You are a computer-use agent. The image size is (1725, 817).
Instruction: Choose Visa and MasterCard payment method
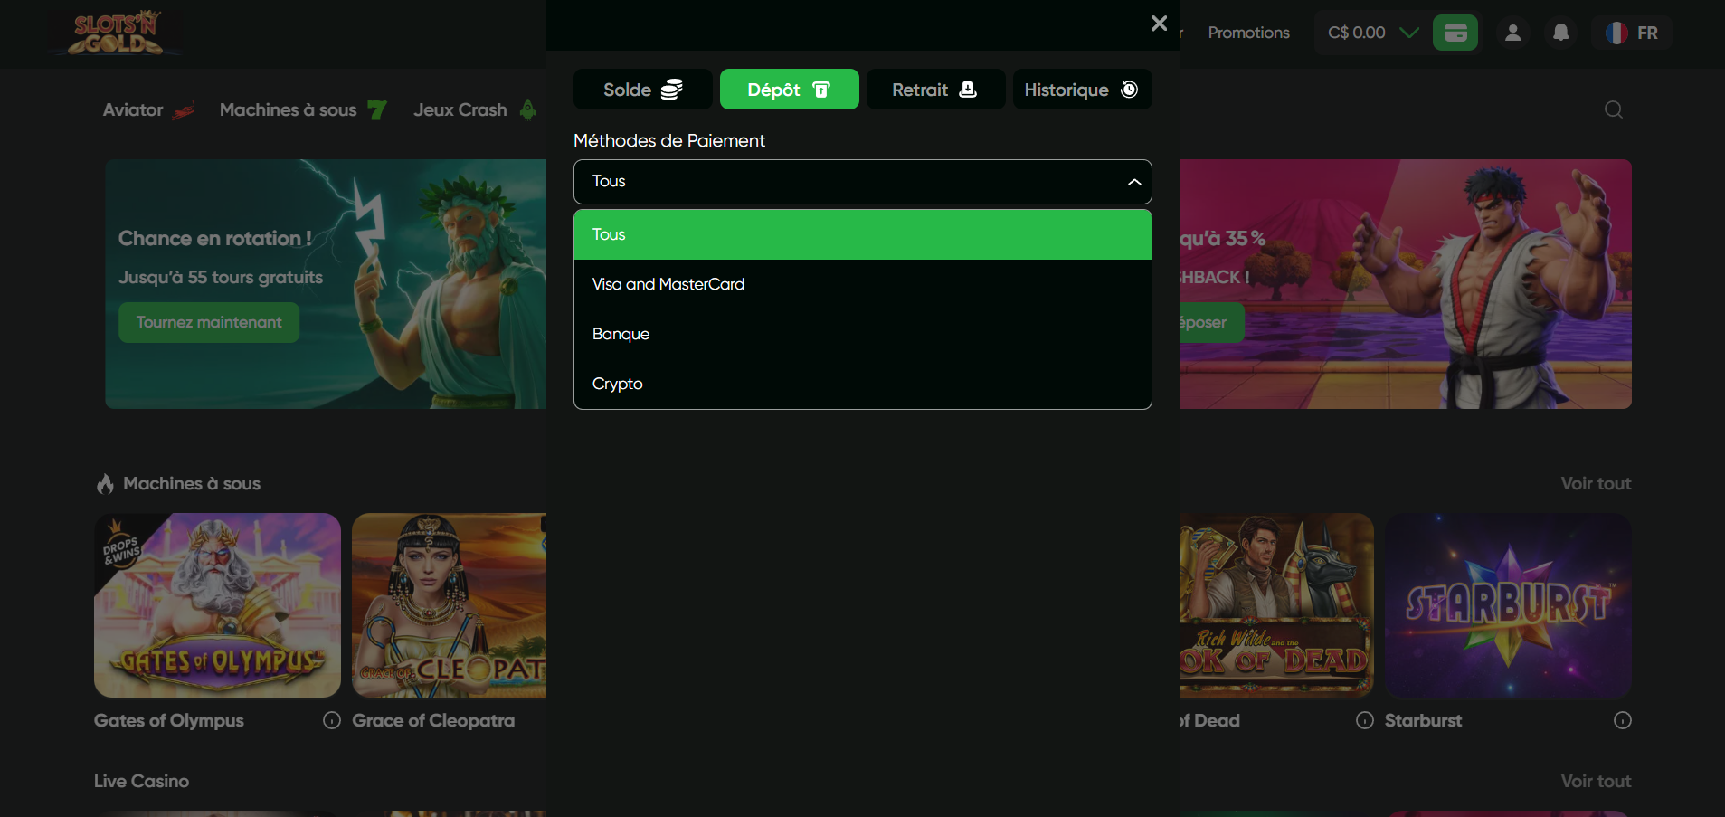click(x=862, y=284)
